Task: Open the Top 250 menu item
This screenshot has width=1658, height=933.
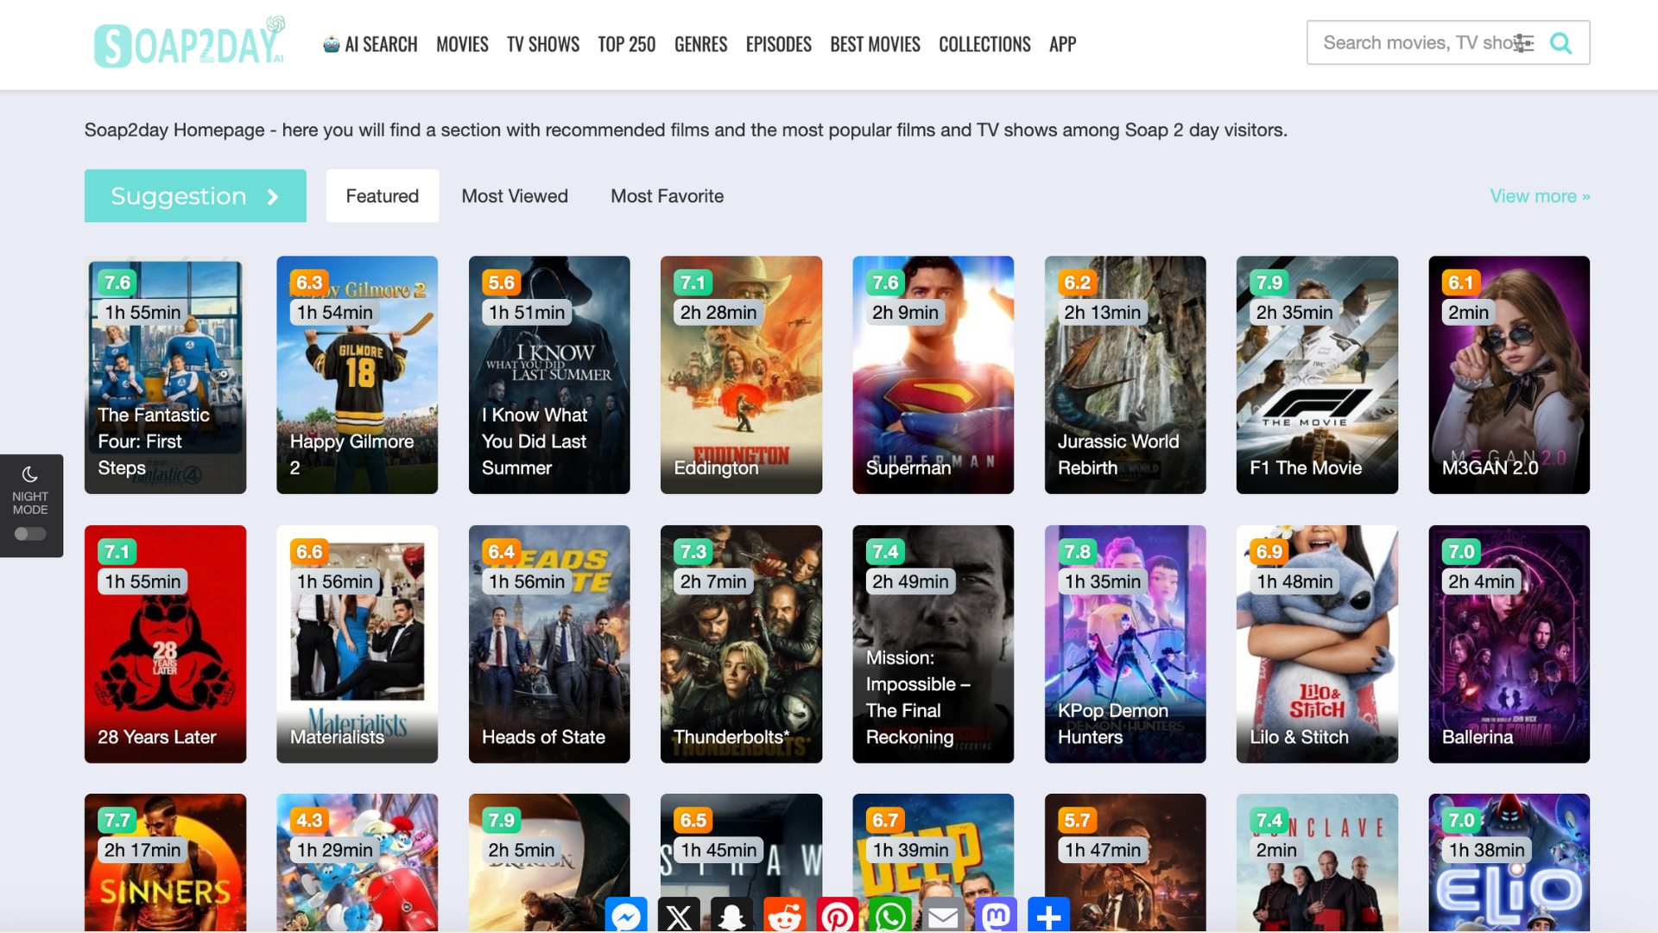Action: [626, 44]
